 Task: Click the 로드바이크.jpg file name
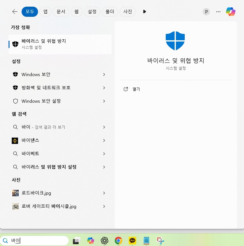tap(36, 193)
